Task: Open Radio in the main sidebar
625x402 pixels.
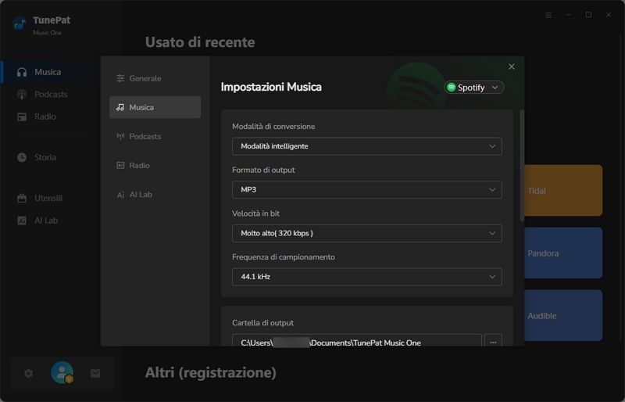Action: (45, 117)
